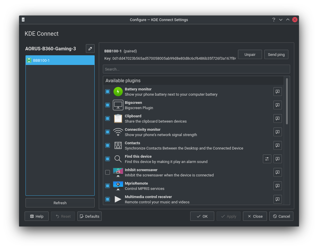Screen dimensions: 318x249
Task: Enable the Inhibit screensaver checkbox
Action: (108, 172)
